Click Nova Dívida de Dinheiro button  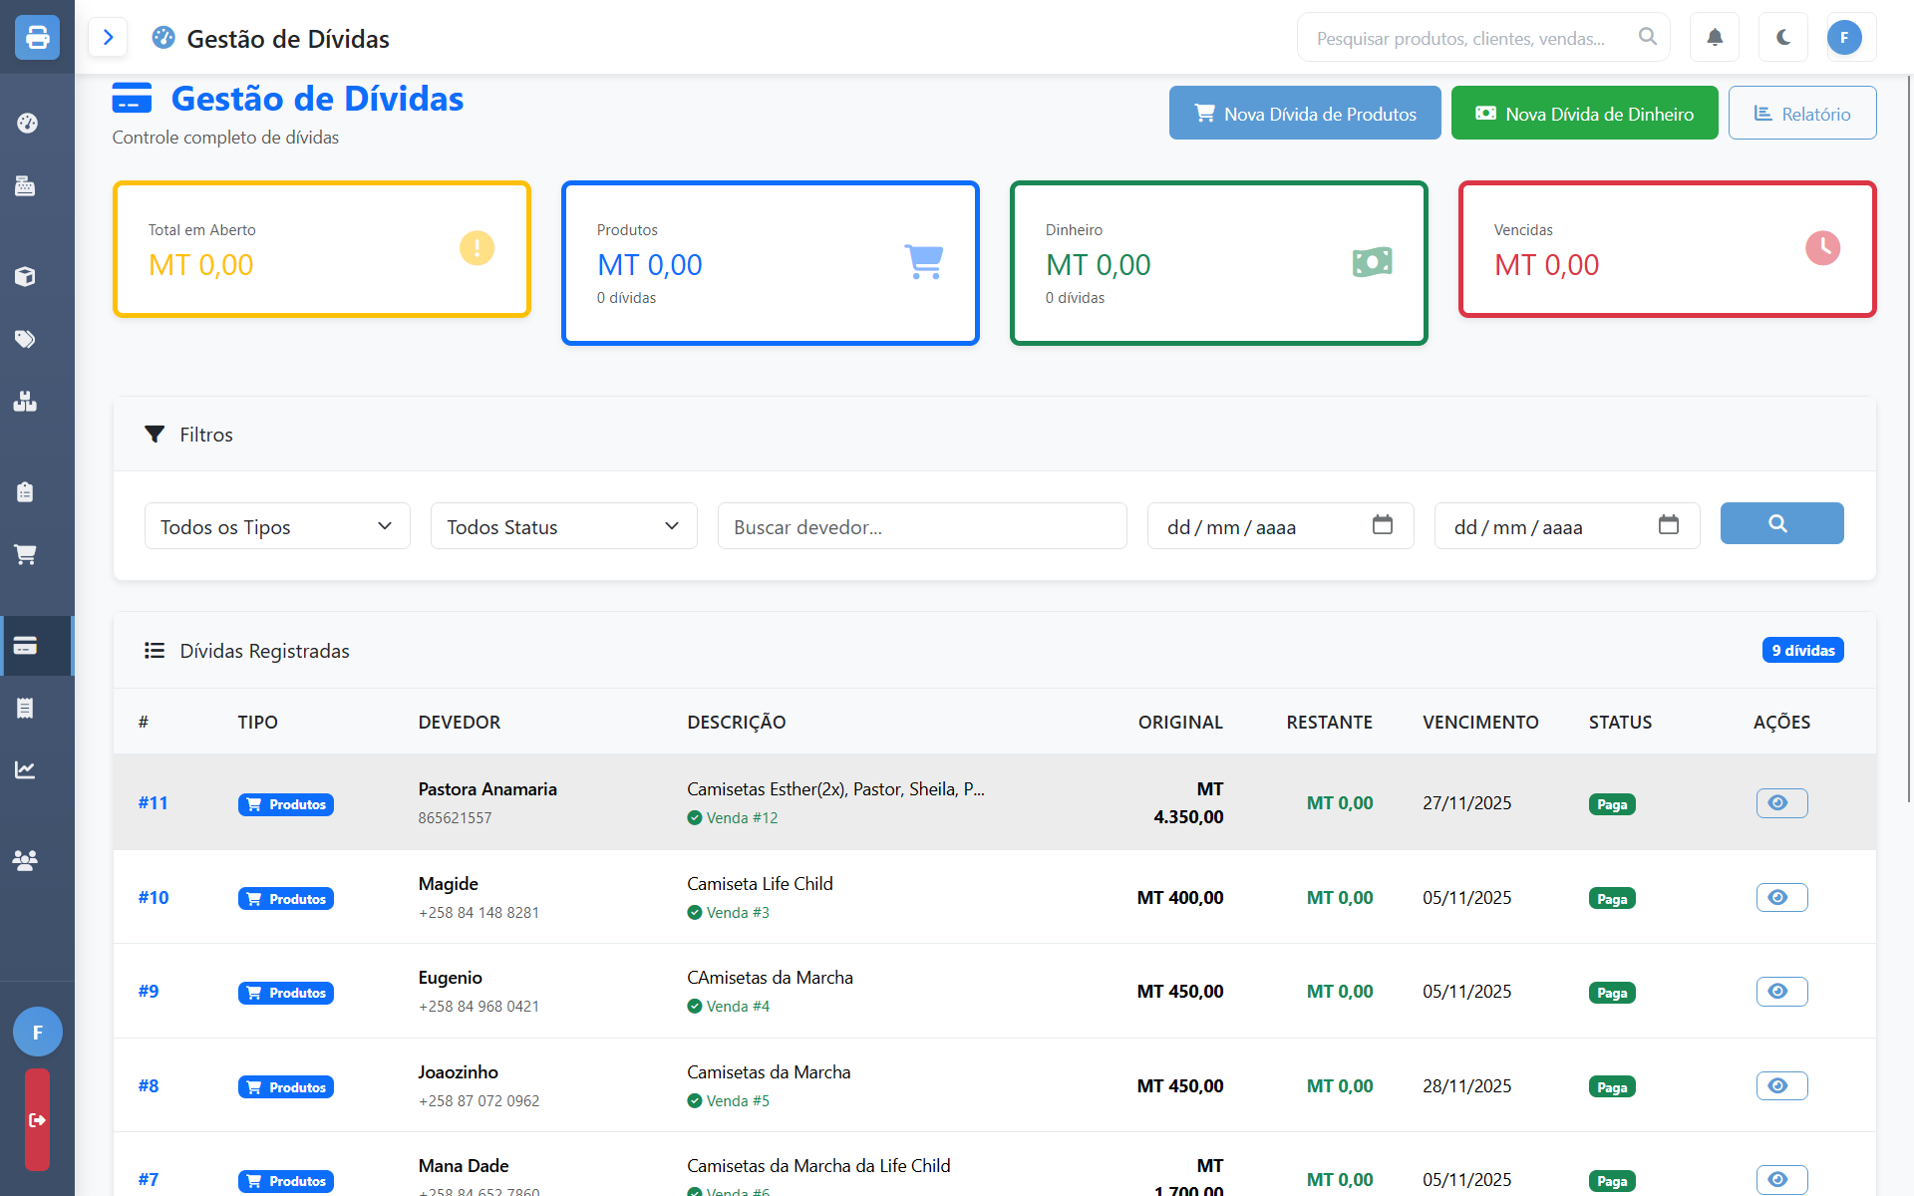coord(1584,114)
